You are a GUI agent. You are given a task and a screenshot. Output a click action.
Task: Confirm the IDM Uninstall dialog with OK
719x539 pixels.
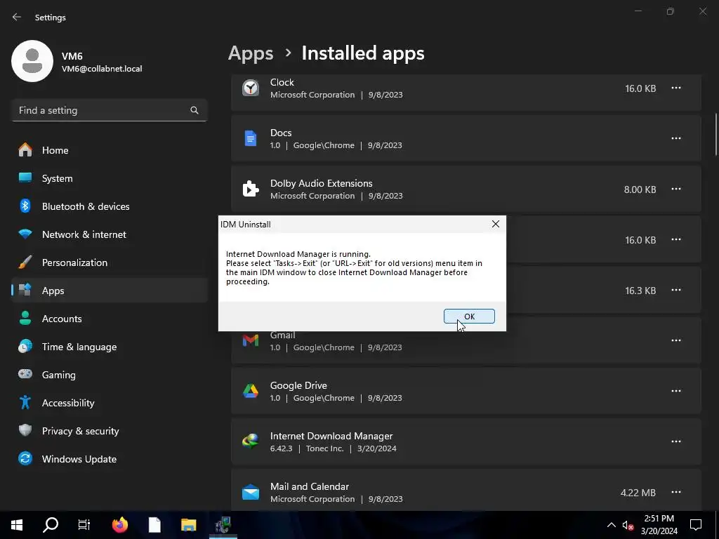click(469, 317)
